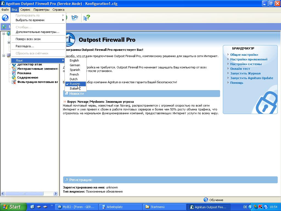Switch language to Italian

pyautogui.click(x=76, y=88)
